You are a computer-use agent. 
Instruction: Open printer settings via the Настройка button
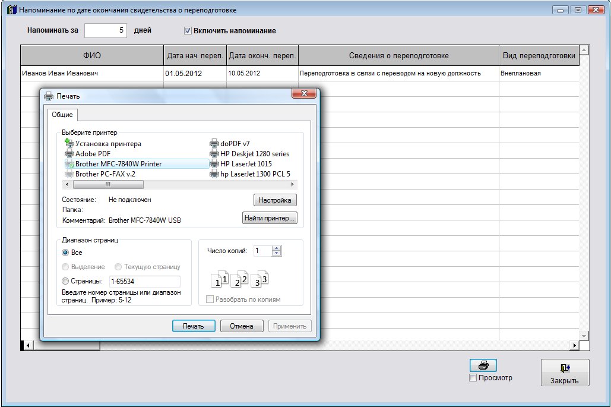coord(275,200)
